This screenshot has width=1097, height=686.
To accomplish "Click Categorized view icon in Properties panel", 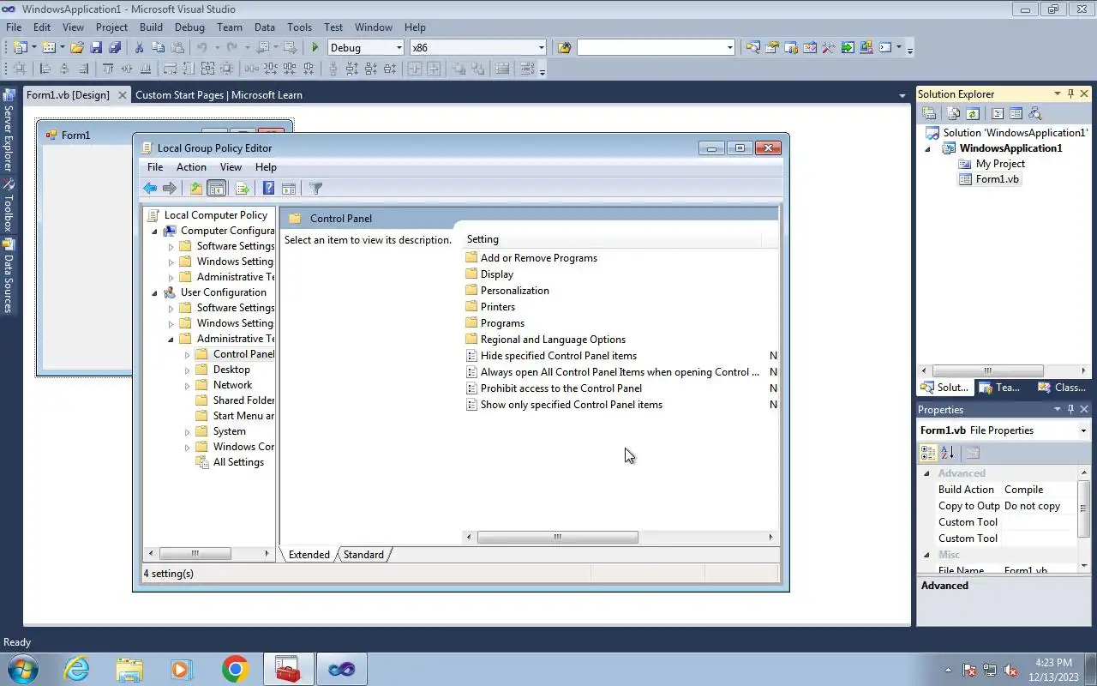I will coord(928,453).
